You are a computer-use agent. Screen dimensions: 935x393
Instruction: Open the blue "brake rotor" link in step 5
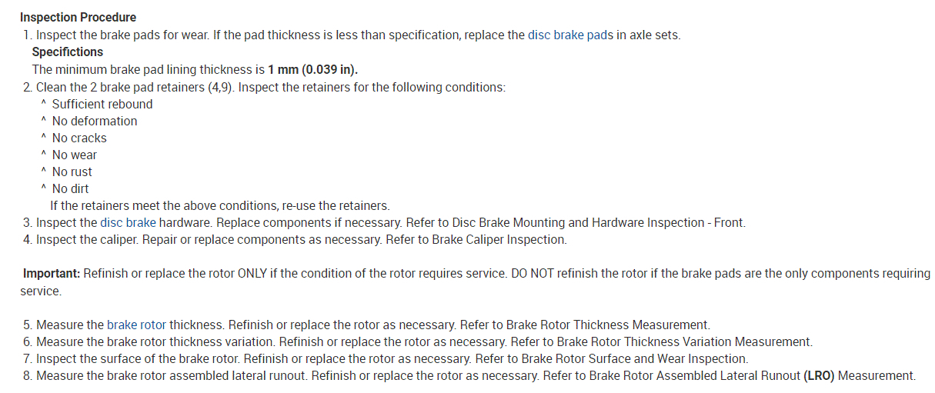pos(136,325)
